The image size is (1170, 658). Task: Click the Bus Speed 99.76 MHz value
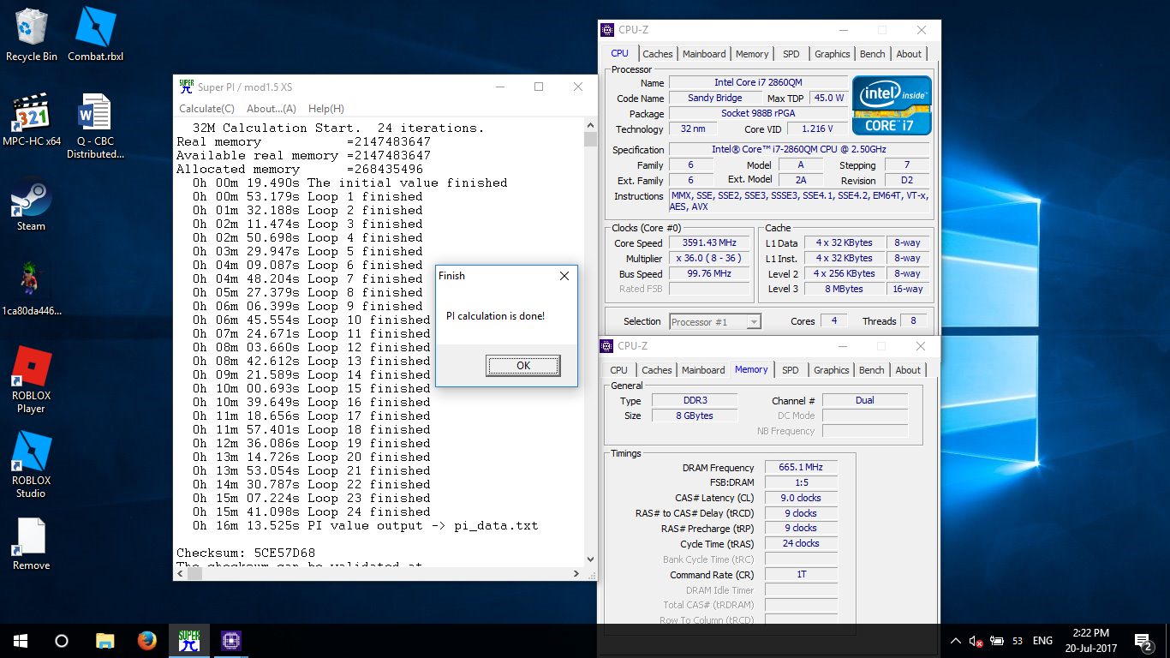click(710, 274)
